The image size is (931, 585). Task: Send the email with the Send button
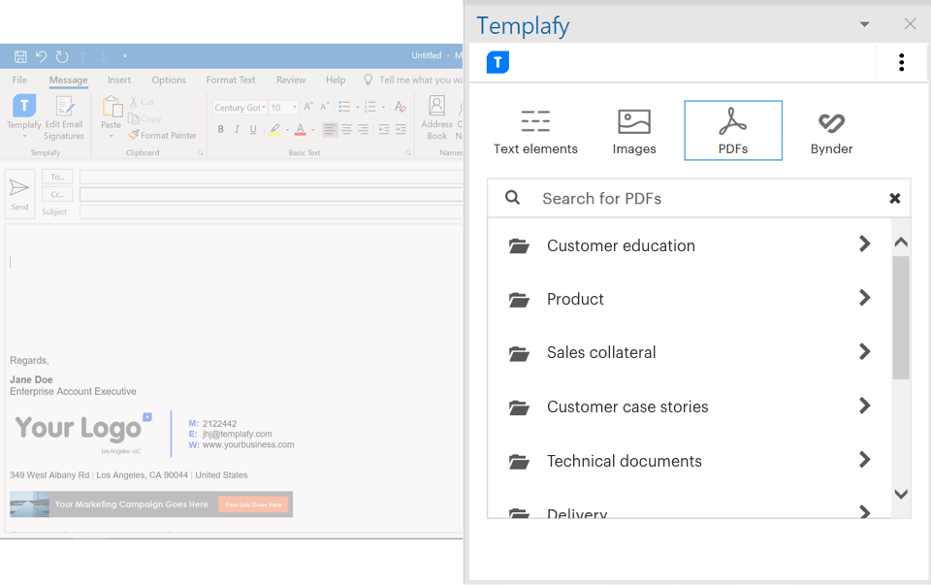click(19, 194)
